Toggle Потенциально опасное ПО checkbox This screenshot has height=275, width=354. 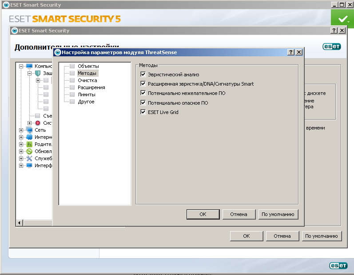click(x=143, y=102)
